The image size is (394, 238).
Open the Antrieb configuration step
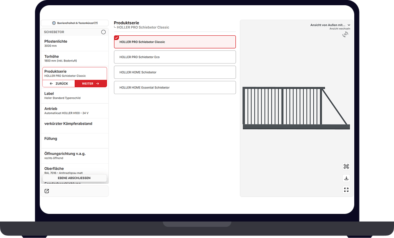(x=75, y=111)
